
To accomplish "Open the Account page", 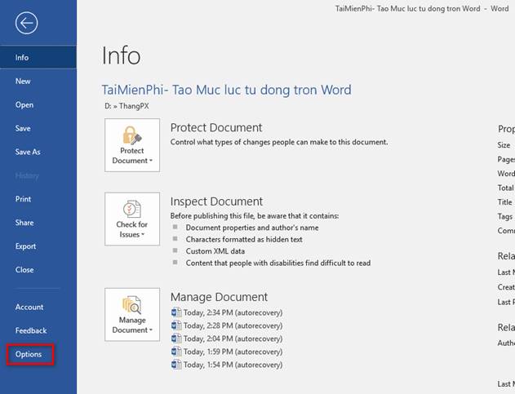I will pyautogui.click(x=29, y=307).
